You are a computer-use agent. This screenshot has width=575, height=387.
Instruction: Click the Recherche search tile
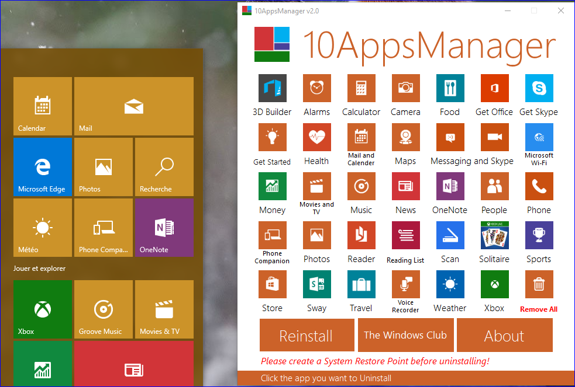164,167
